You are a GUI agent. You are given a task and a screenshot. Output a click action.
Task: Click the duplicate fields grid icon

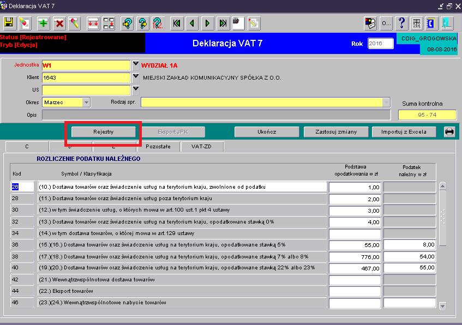(109, 23)
